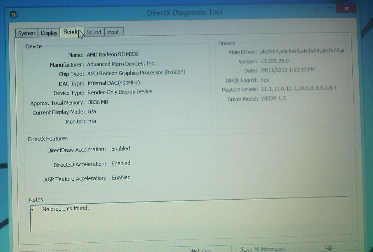Open the Sound tab
Image resolution: width=373 pixels, height=252 pixels.
(94, 32)
